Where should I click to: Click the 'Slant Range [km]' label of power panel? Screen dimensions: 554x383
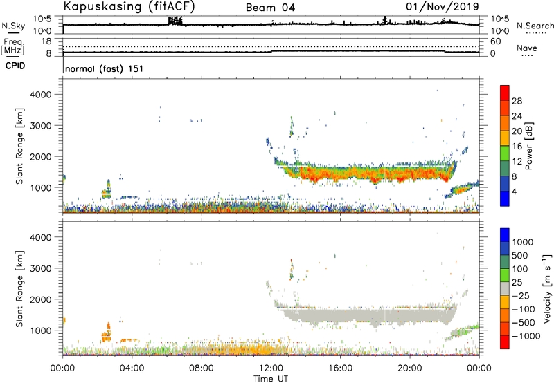19,146
